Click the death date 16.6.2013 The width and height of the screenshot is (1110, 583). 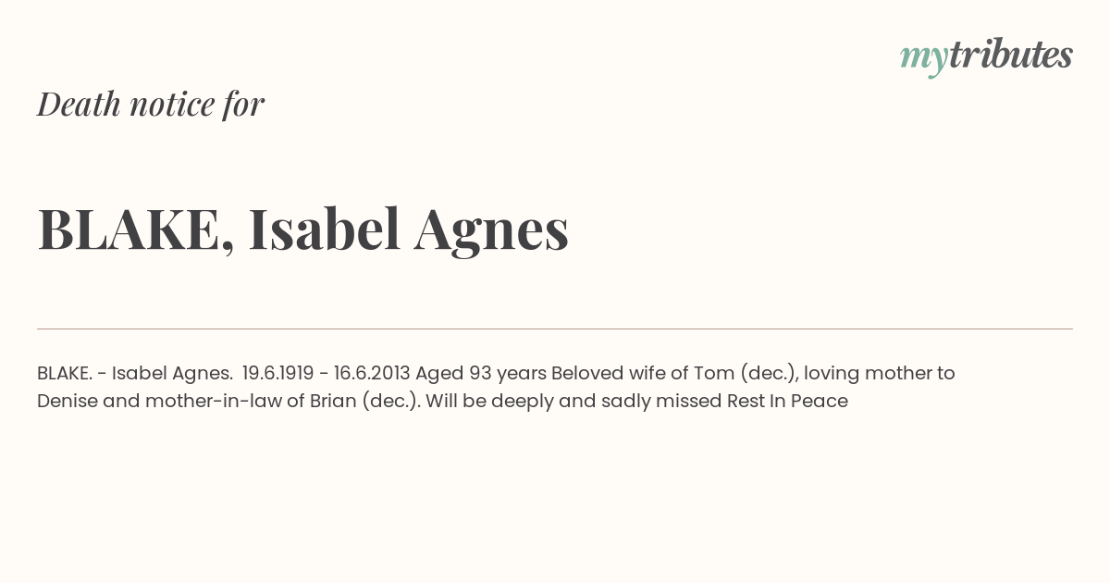372,374
